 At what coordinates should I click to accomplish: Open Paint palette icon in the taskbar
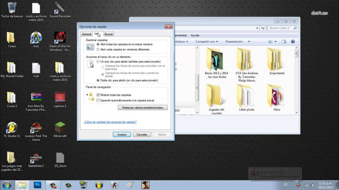tap(130, 185)
